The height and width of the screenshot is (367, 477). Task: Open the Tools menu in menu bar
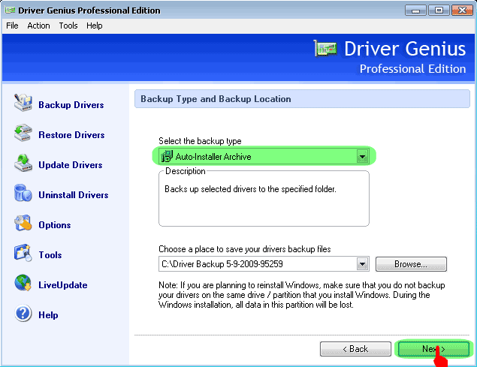click(x=68, y=26)
